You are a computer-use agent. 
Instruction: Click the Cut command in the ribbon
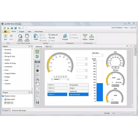42,35
